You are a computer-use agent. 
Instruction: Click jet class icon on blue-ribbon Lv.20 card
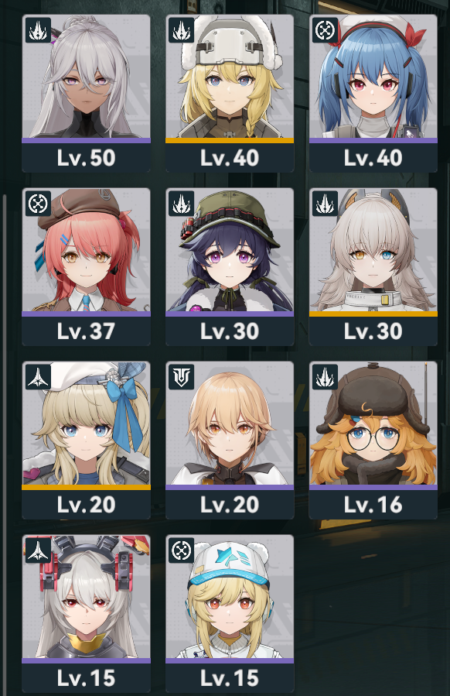coord(38,377)
